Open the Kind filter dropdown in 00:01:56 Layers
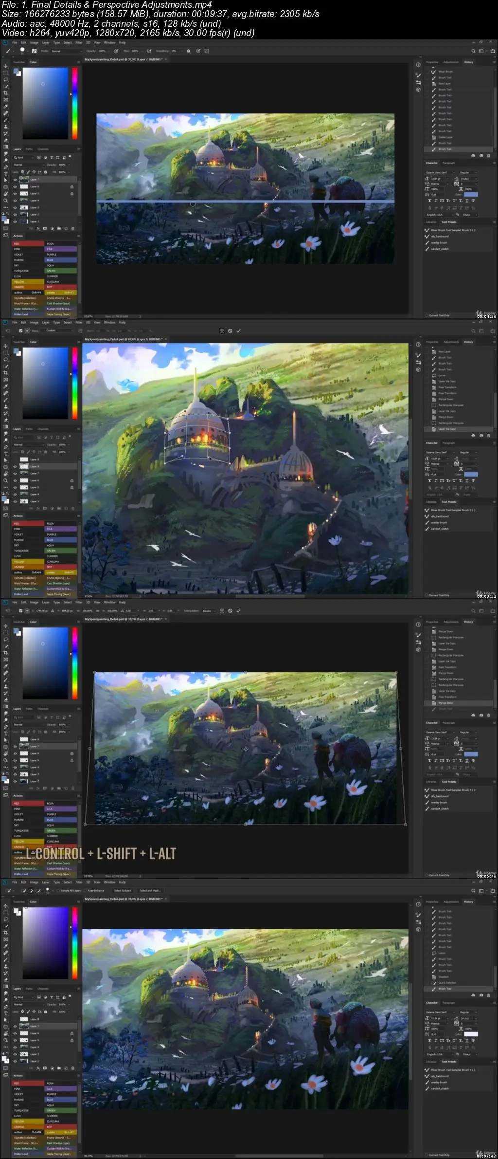The image size is (498, 1159). point(24,157)
